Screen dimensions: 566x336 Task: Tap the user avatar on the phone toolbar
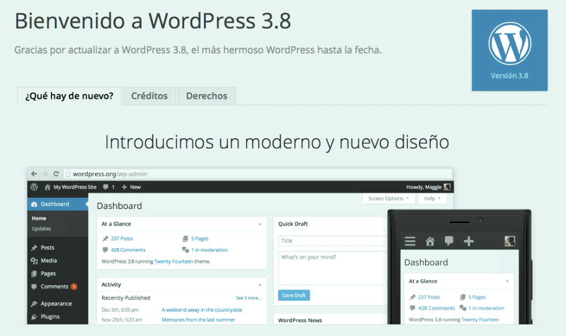click(510, 241)
